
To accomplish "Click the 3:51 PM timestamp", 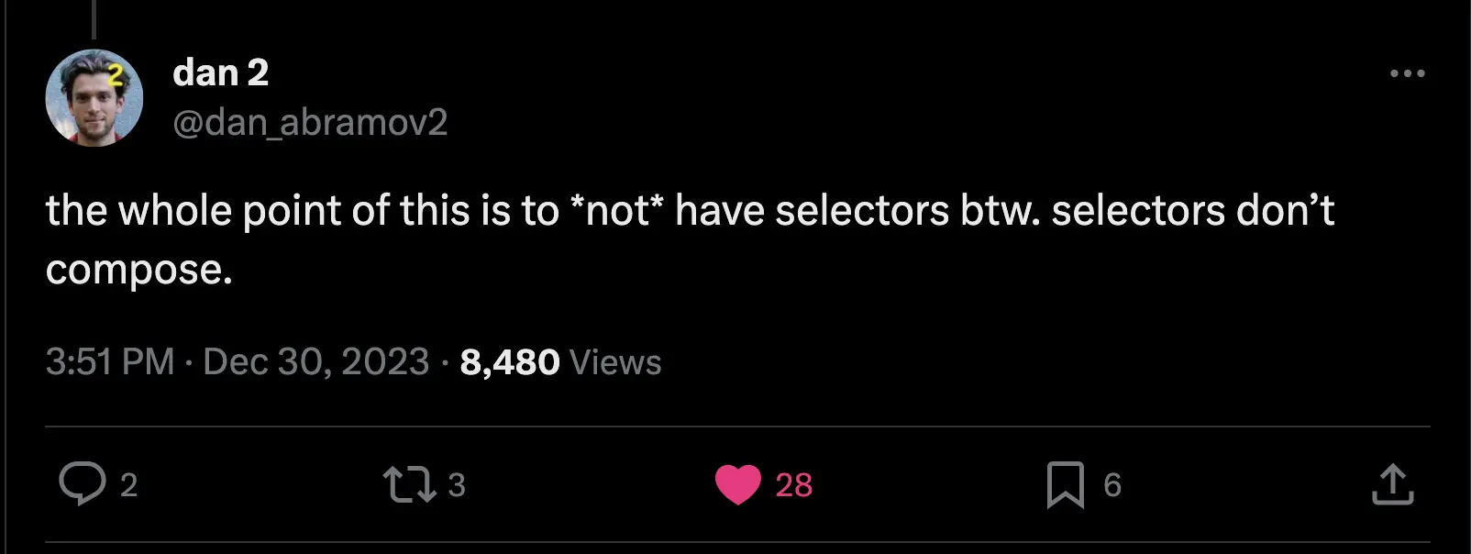I will pyautogui.click(x=110, y=361).
